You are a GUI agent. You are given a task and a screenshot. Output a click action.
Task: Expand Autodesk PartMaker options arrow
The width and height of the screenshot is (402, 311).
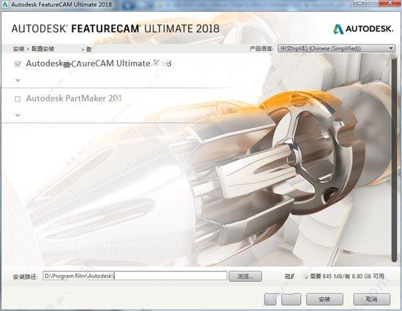[18, 115]
